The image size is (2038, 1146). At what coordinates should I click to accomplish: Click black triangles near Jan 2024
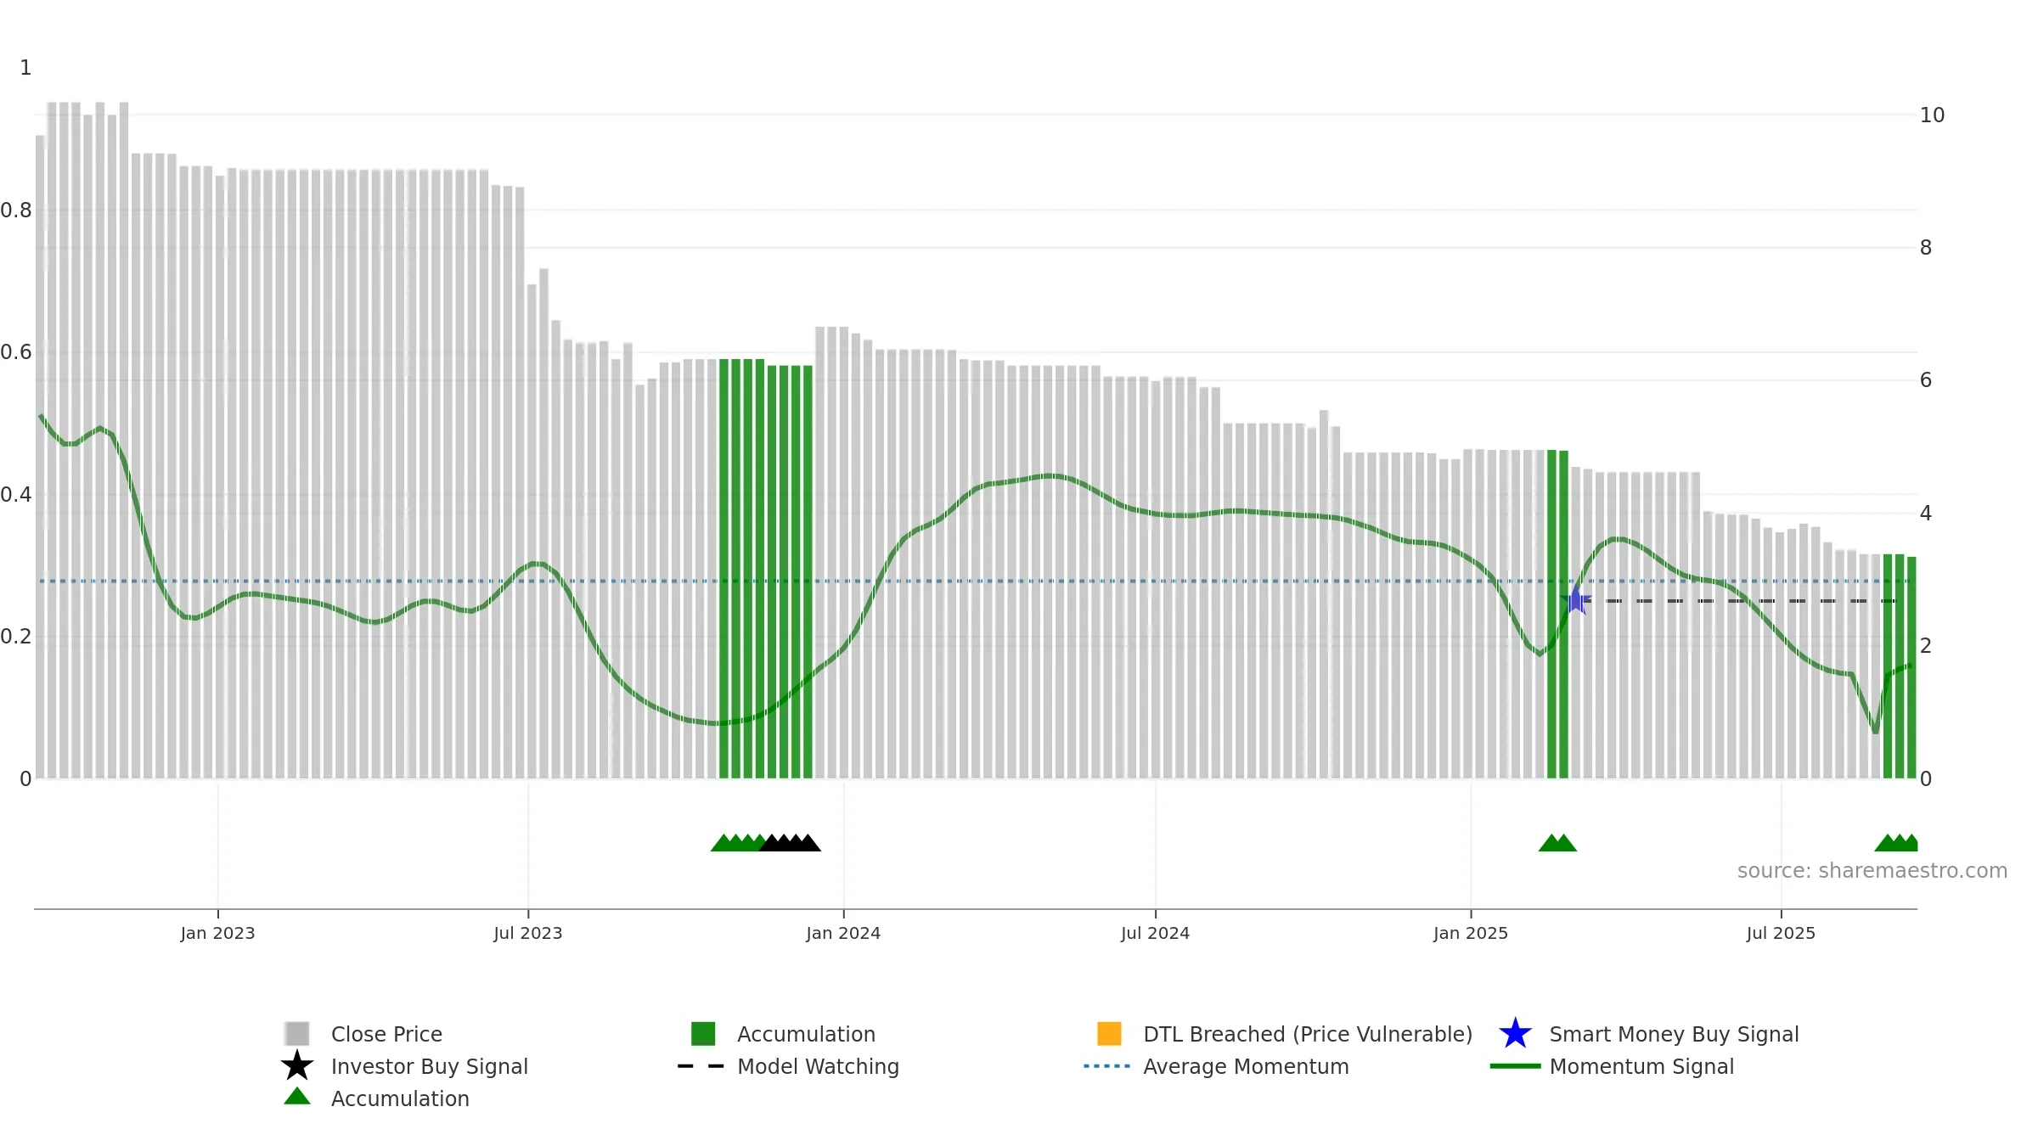tap(790, 842)
